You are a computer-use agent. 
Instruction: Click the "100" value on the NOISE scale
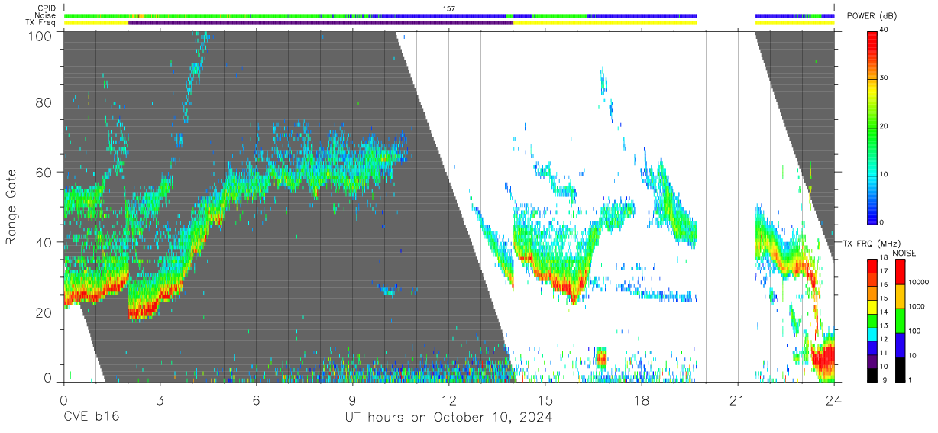914,331
